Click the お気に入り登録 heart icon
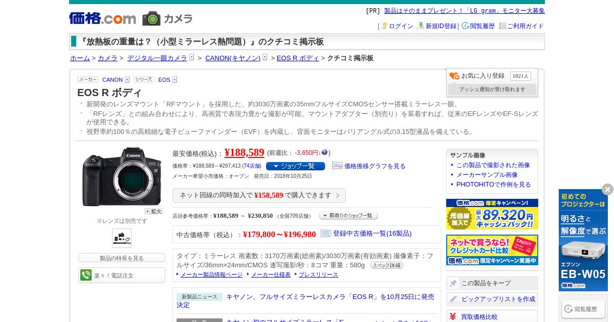This screenshot has height=322, width=614. click(x=454, y=76)
